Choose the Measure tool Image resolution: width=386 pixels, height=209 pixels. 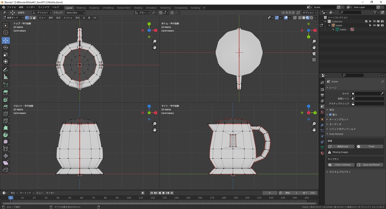click(x=6, y=77)
